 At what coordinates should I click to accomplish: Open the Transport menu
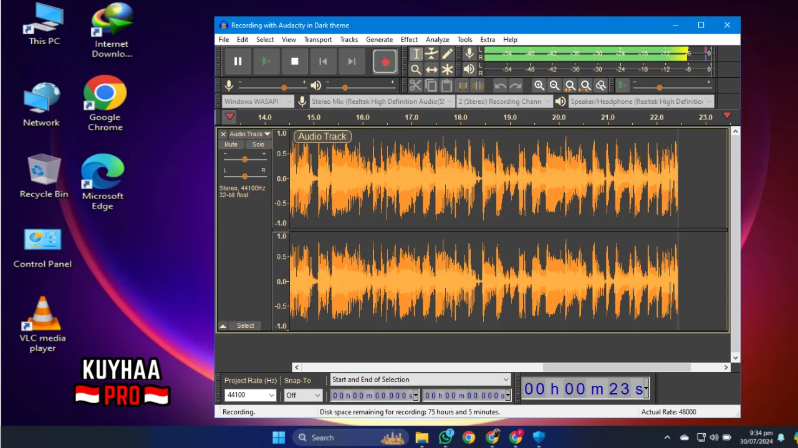pyautogui.click(x=318, y=39)
